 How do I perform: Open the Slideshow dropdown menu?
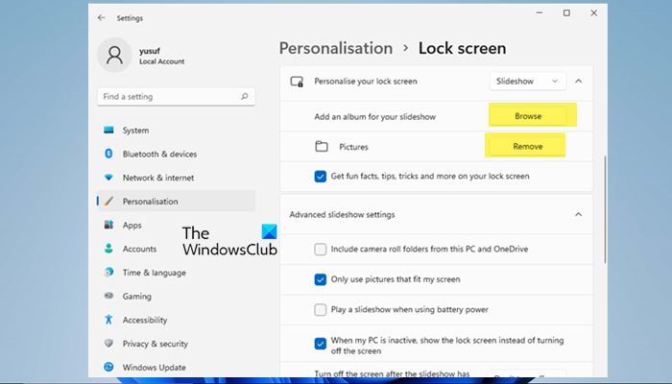[x=527, y=82]
